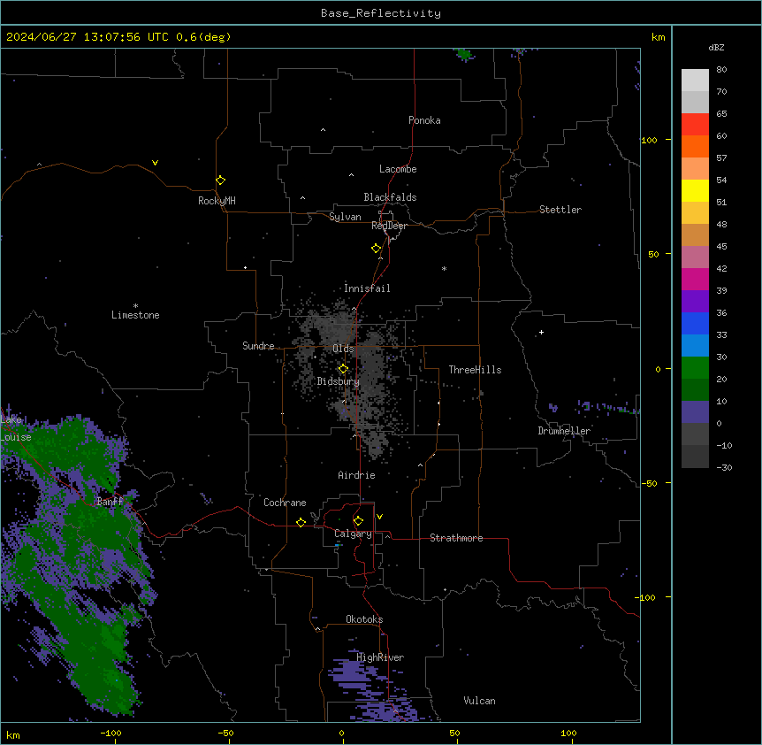Select the dark green 10-20 dBZ legend band
This screenshot has height=745, width=762.
[695, 390]
